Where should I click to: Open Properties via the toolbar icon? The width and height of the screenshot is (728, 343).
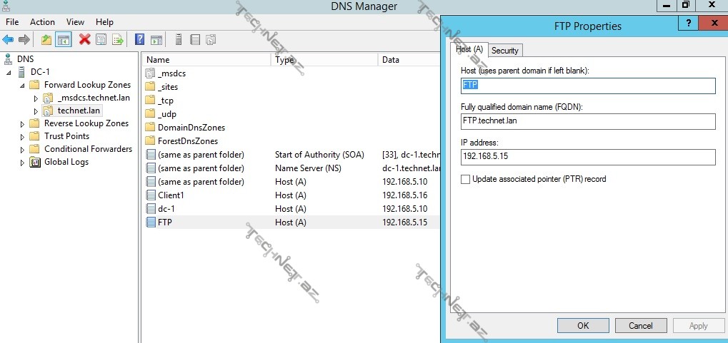[x=101, y=39]
